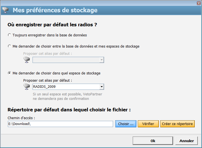This screenshot has width=202, height=148.
Task: Select 'Toujours enregistrer dans la base de données'
Action: [x=10, y=35]
